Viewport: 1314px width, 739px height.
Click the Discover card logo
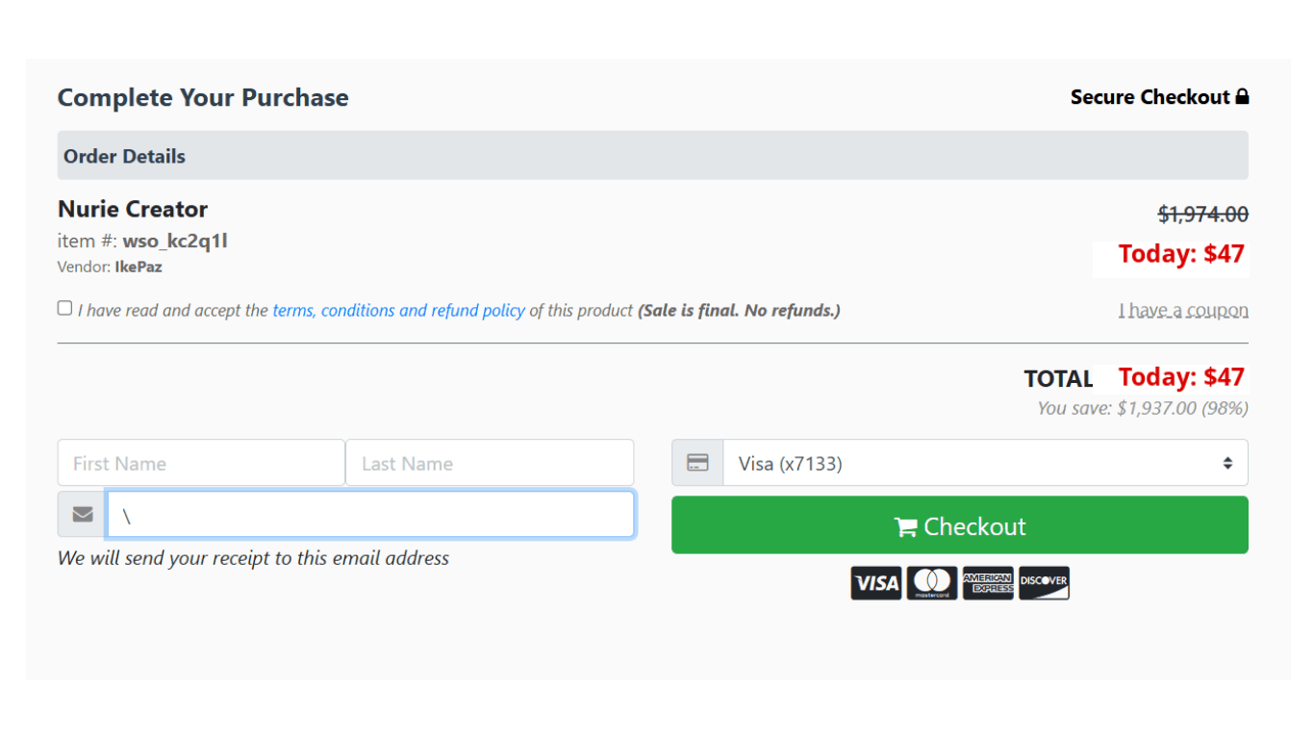(x=1044, y=583)
